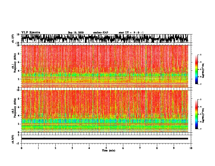Click the '5' tick on the time axis
The height and width of the screenshot is (166, 215).
pos(106,148)
